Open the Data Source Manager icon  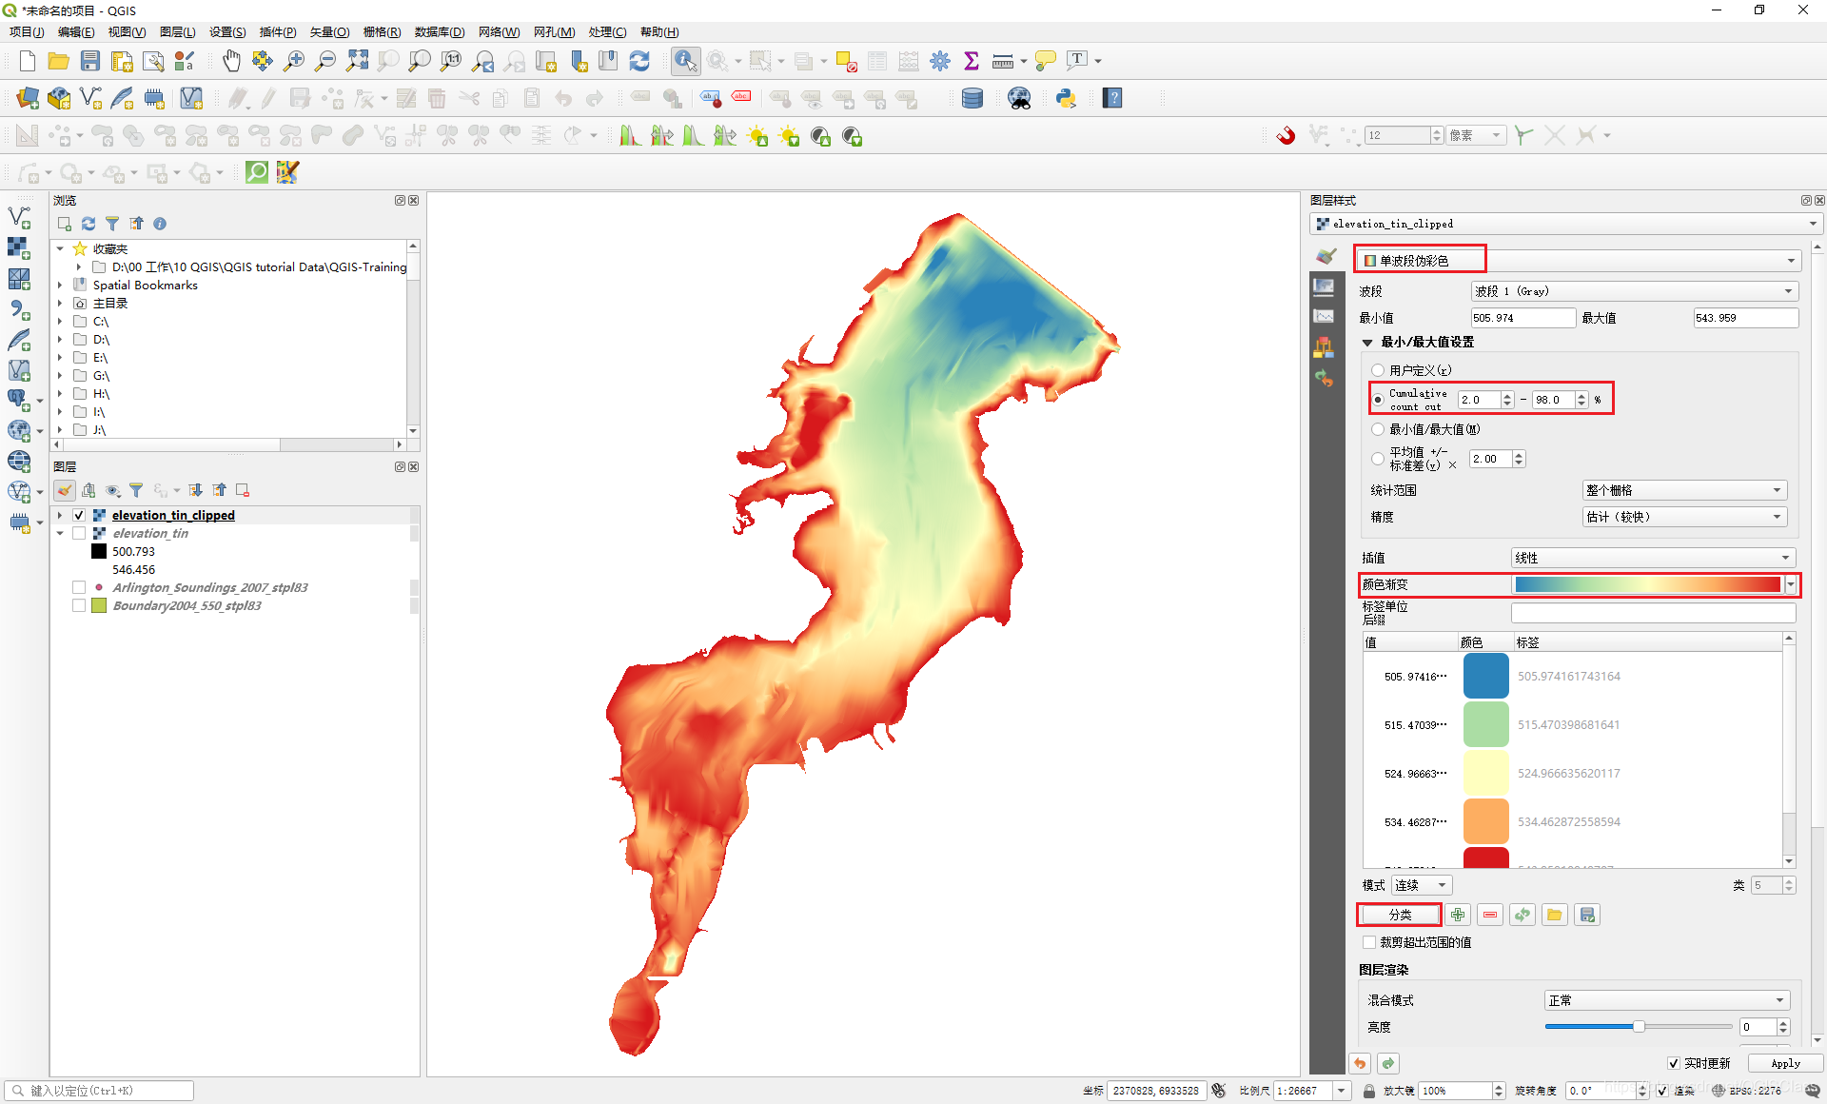click(28, 98)
